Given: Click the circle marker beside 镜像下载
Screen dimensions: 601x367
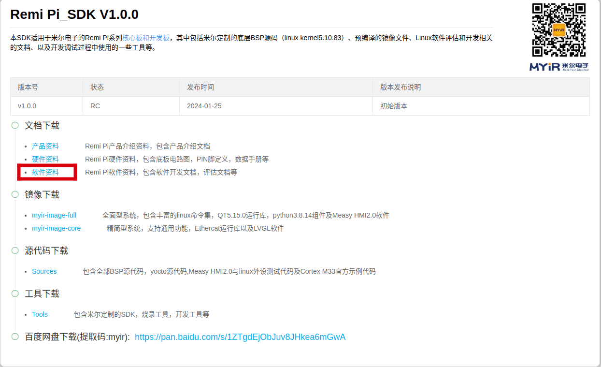Looking at the screenshot, I should click(x=15, y=195).
